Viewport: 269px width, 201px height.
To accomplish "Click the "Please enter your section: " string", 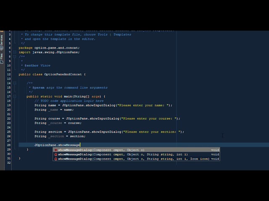I will [152, 132].
